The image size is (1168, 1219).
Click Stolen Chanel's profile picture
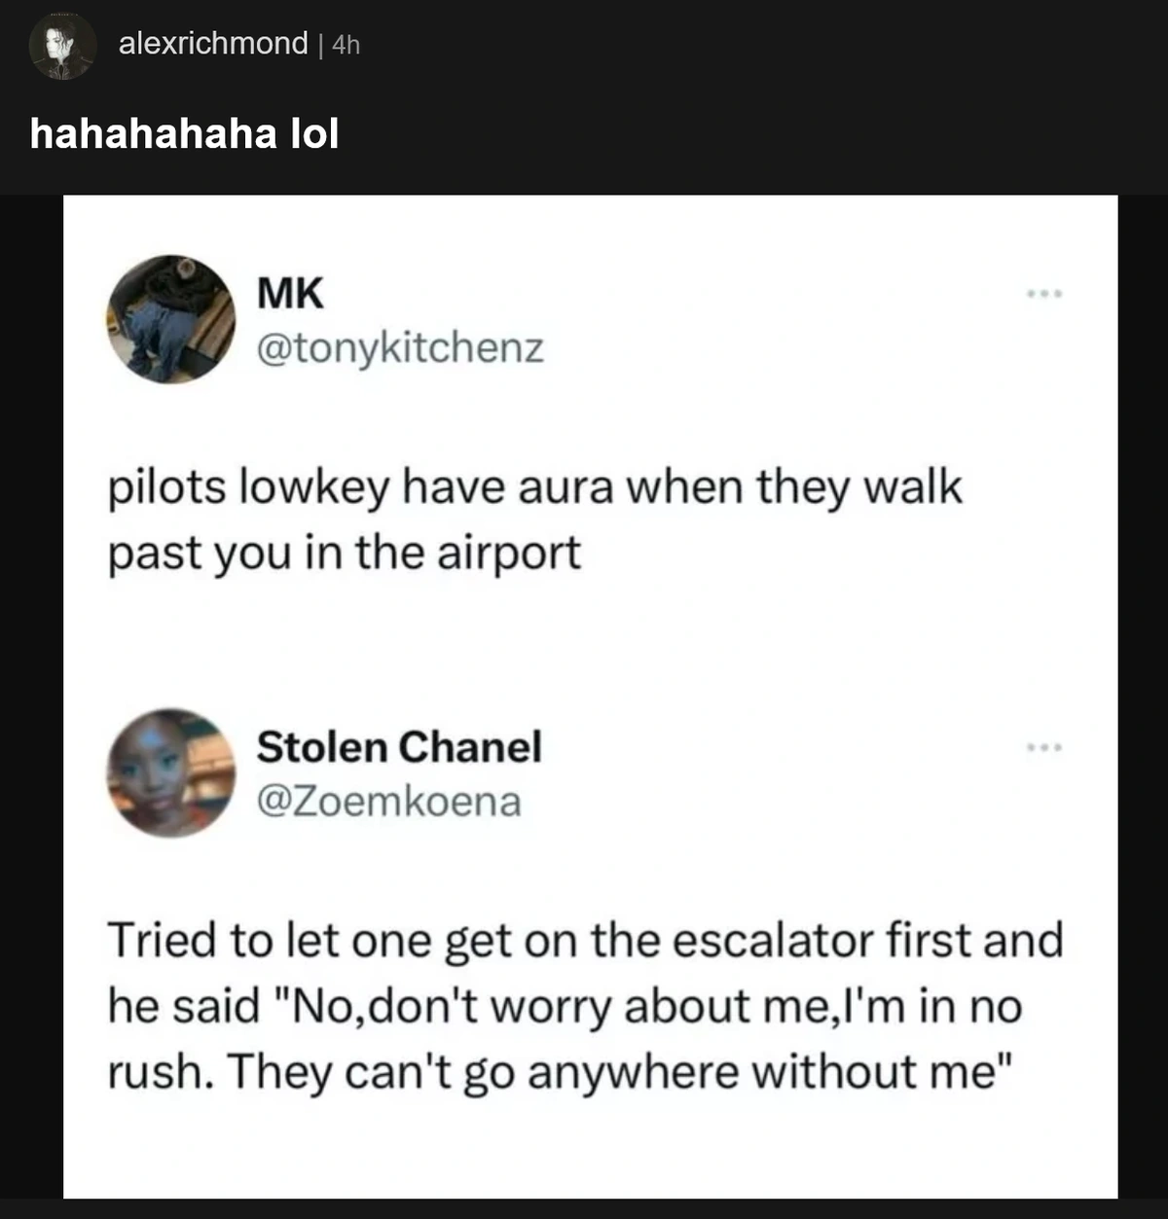pyautogui.click(x=171, y=772)
